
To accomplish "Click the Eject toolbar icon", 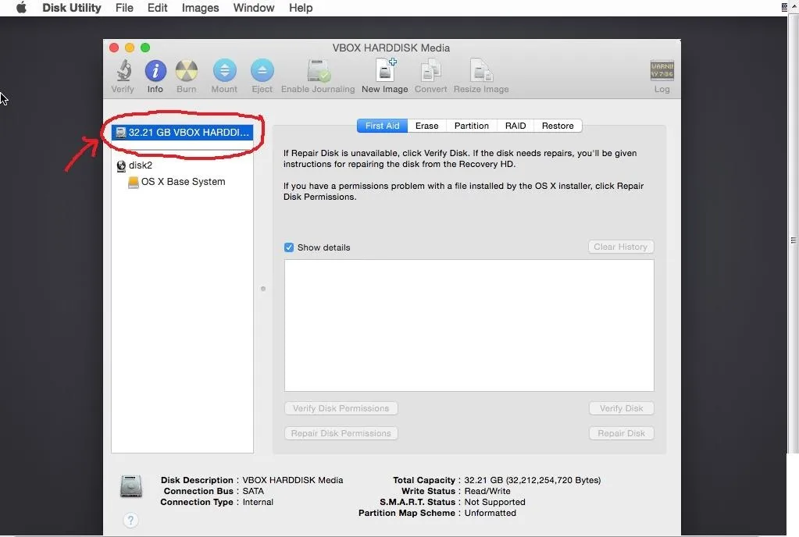I will (x=262, y=71).
